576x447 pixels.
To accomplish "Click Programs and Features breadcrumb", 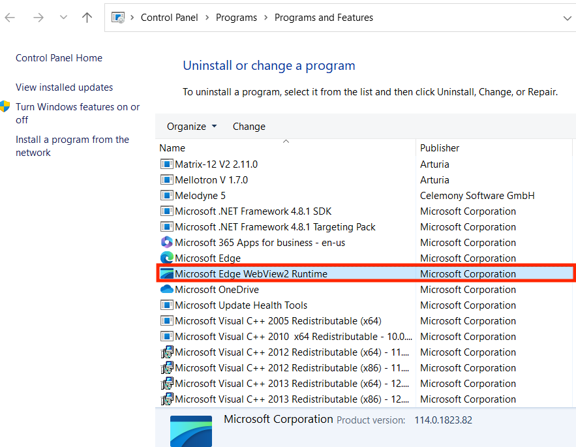I will pyautogui.click(x=324, y=18).
